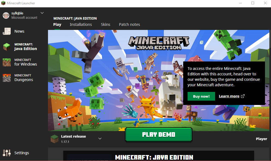Click the Minecraft for Windows dirt block icon
The height and width of the screenshot is (161, 271).
click(x=7, y=62)
